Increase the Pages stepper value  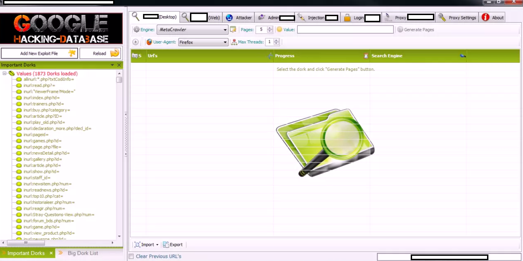(x=270, y=28)
